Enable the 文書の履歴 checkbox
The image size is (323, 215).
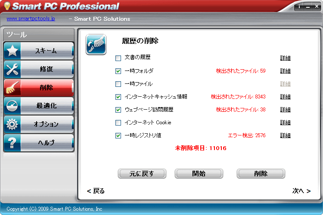pos(118,58)
